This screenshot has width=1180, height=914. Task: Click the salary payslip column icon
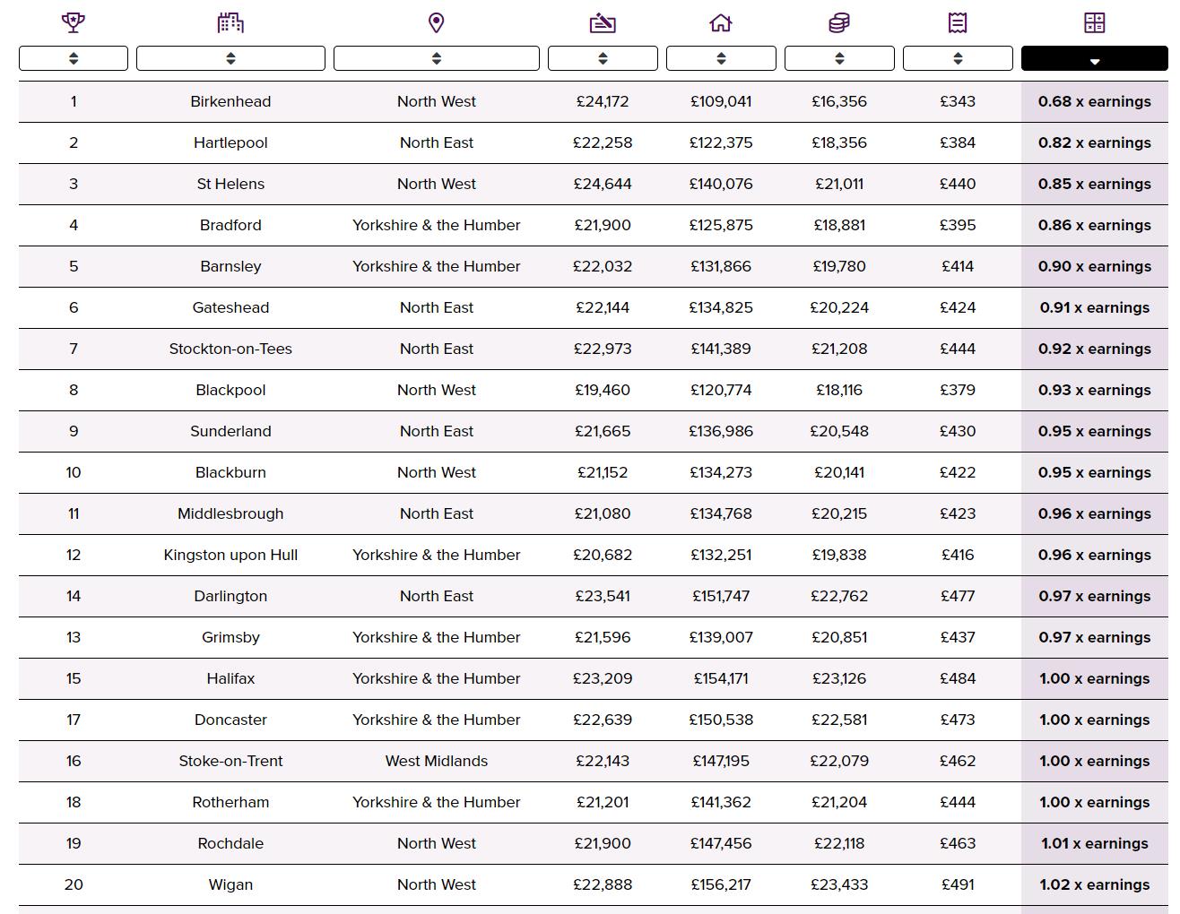[603, 22]
